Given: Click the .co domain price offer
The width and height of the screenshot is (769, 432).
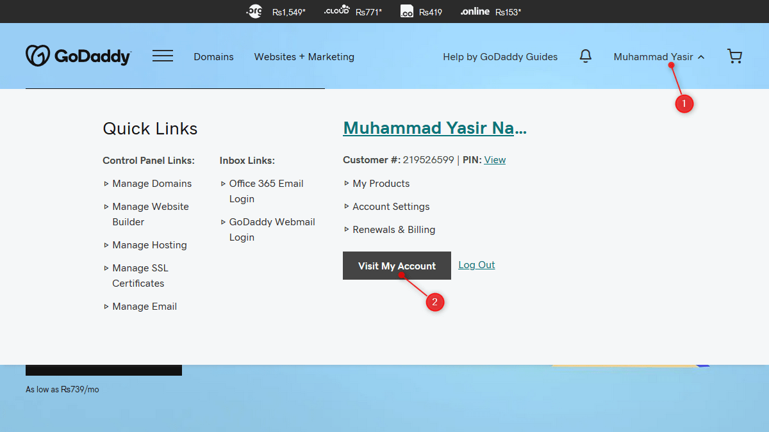Looking at the screenshot, I should 421,12.
